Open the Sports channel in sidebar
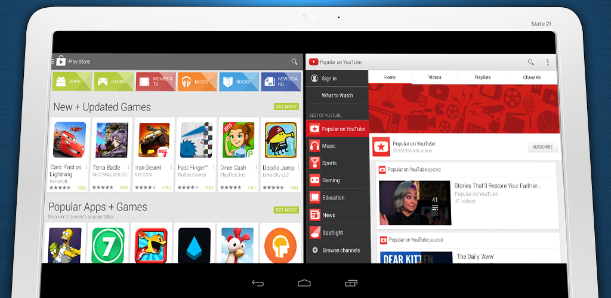This screenshot has height=298, width=611. 338,163
